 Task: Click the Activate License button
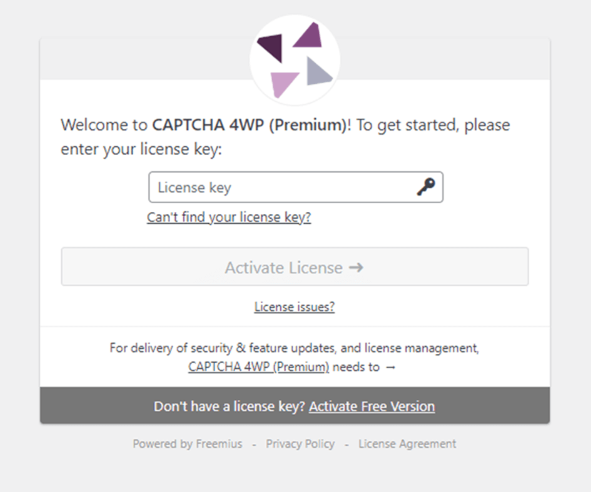pyautogui.click(x=295, y=267)
